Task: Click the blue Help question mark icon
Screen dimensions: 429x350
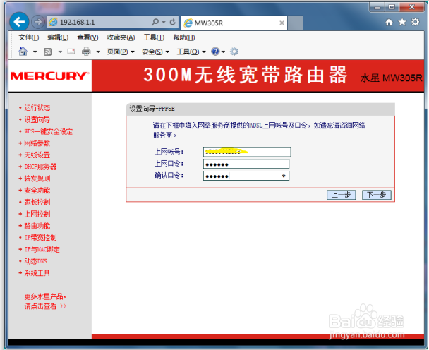Action: tap(215, 52)
